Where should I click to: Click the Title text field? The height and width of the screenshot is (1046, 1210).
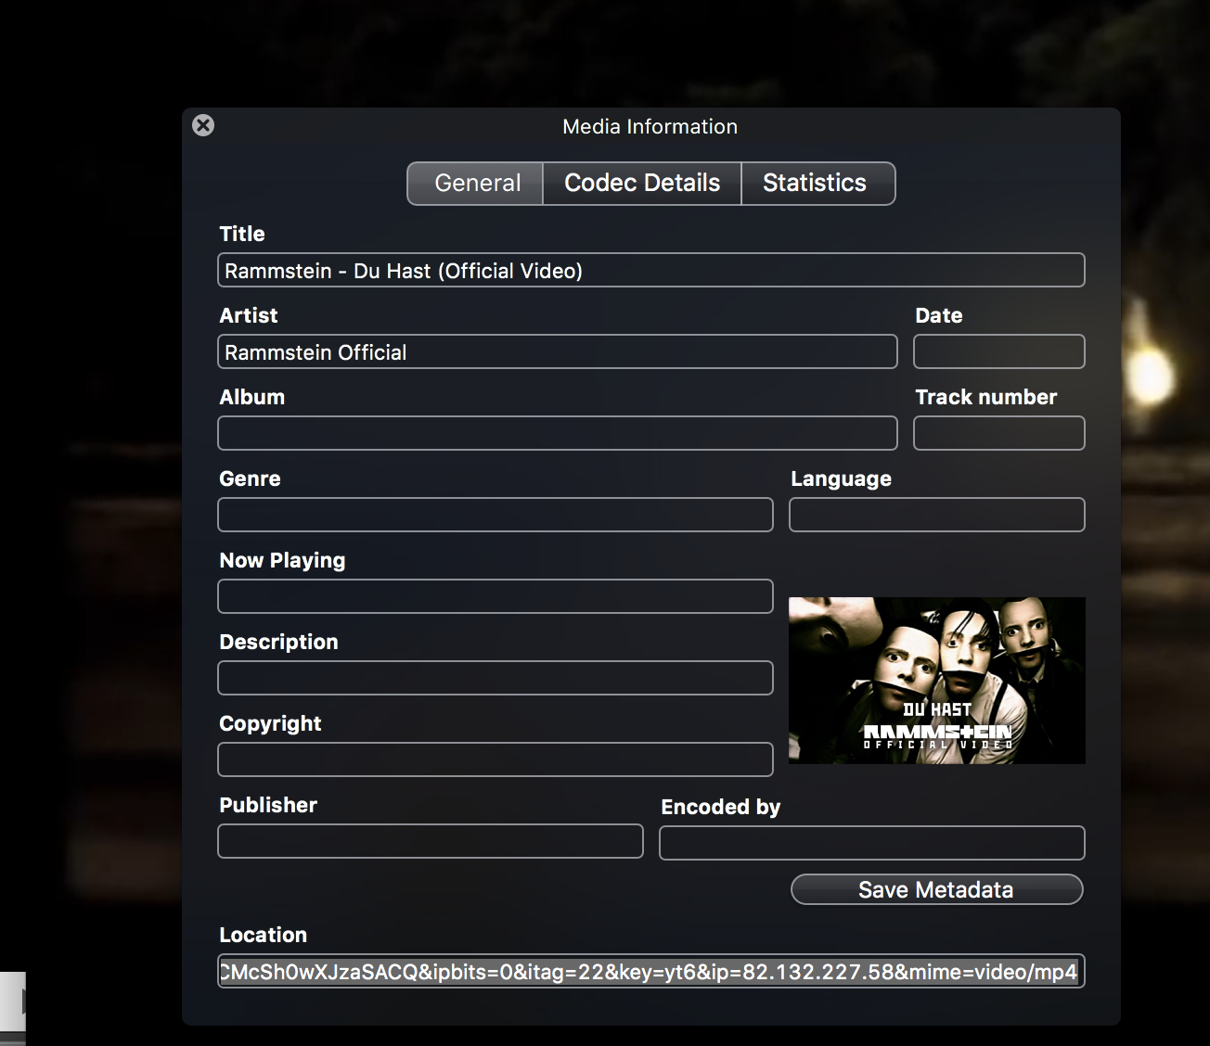(650, 271)
